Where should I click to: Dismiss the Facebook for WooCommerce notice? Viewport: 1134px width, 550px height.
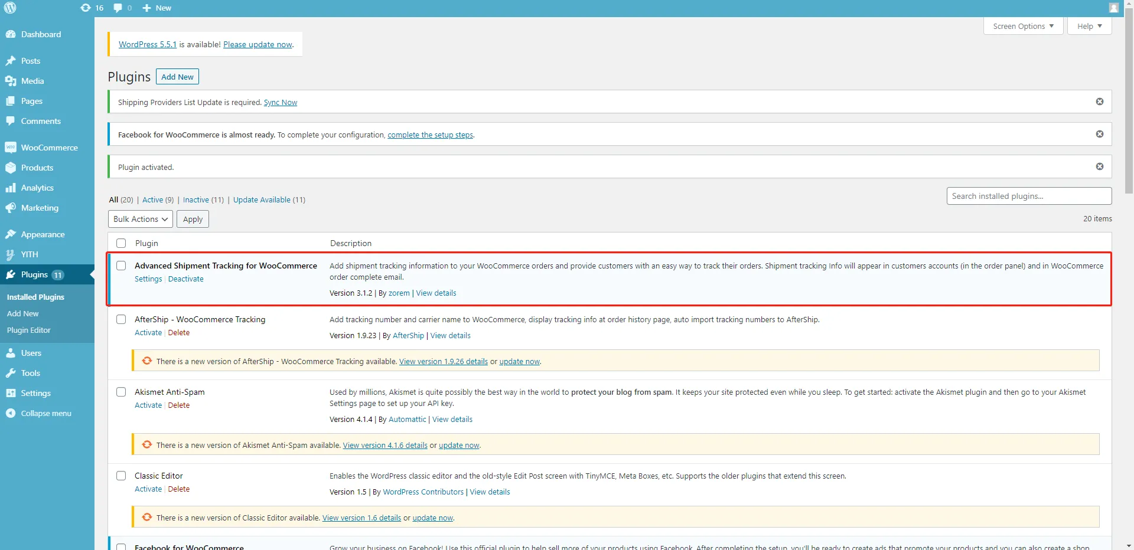1099,135
